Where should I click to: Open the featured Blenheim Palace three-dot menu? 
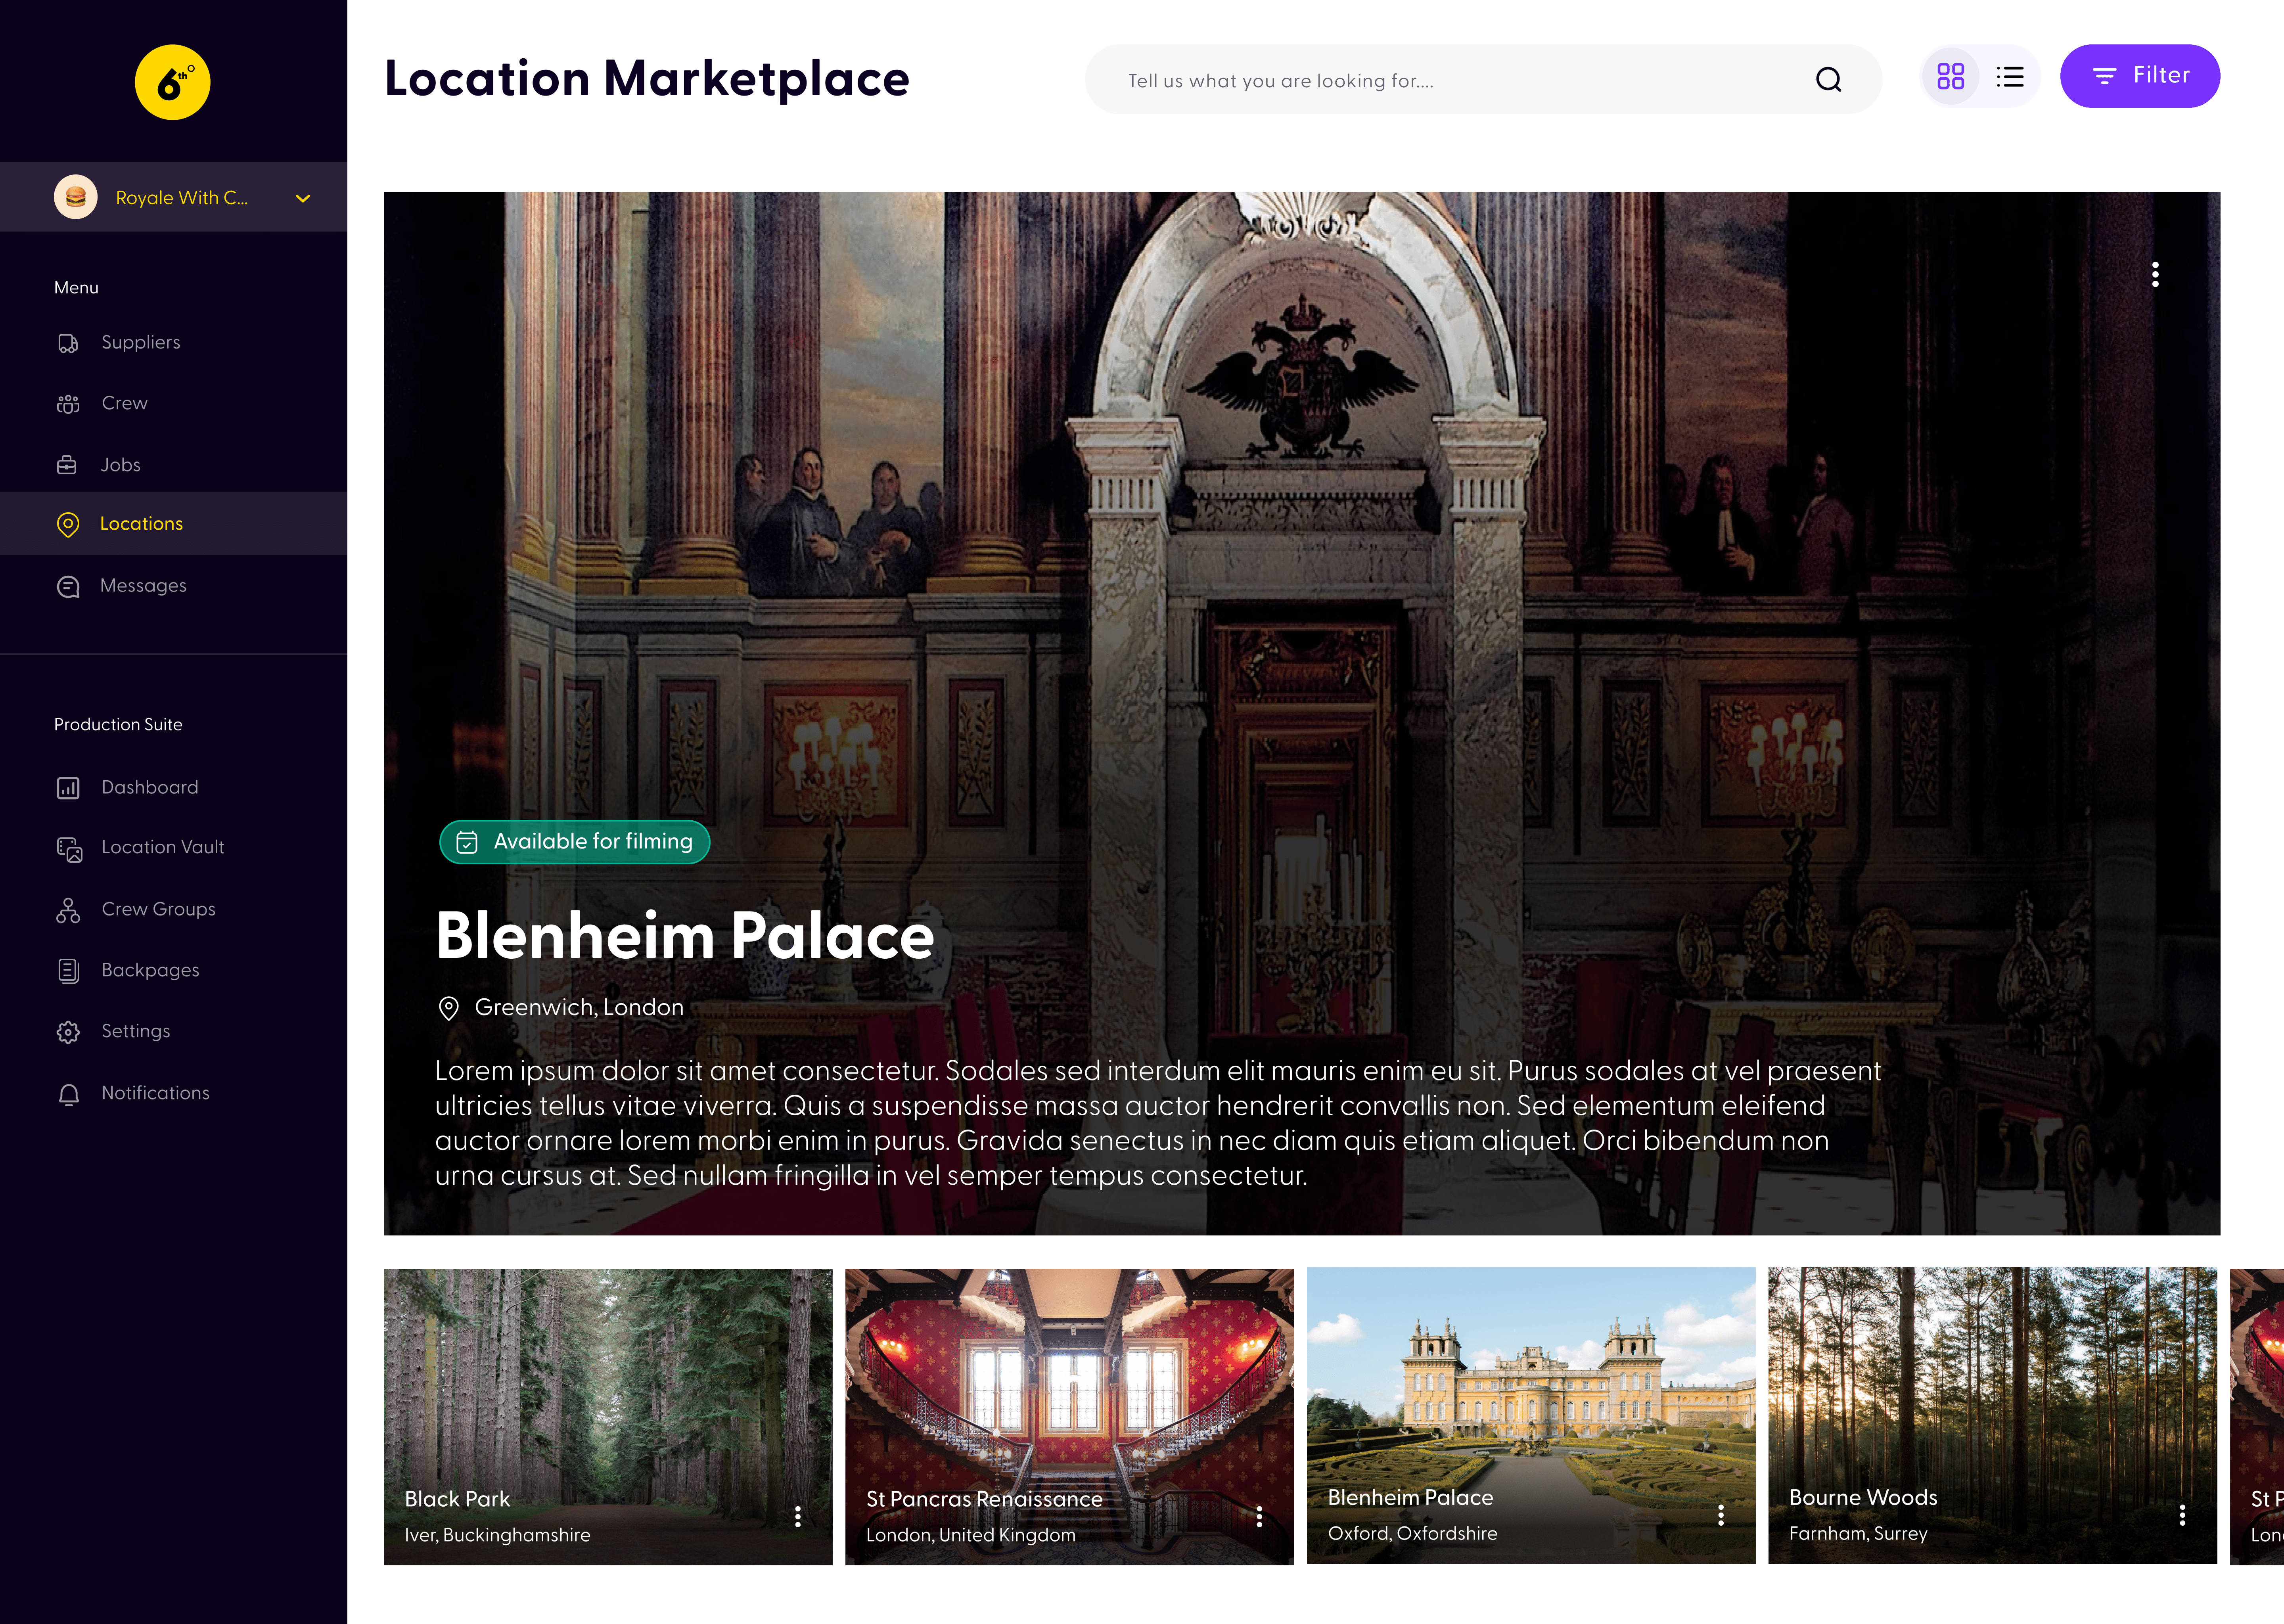[2155, 274]
